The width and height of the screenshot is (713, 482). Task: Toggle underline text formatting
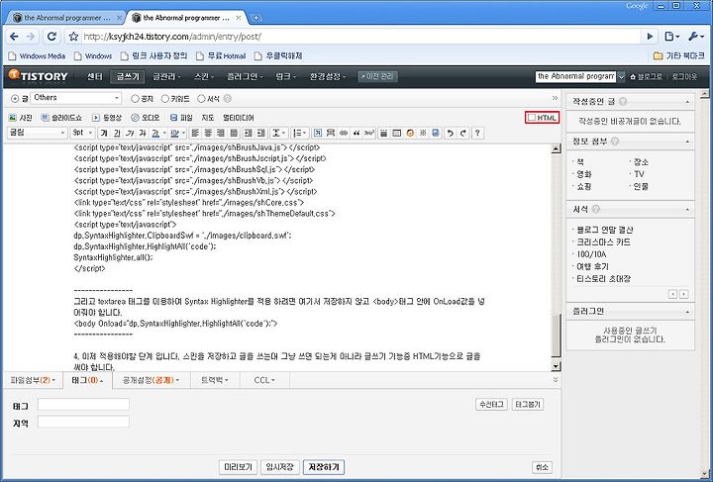coord(117,133)
